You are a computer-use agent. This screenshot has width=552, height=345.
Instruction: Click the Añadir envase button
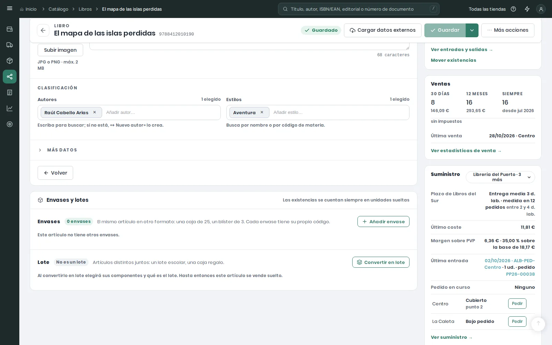pyautogui.click(x=383, y=221)
